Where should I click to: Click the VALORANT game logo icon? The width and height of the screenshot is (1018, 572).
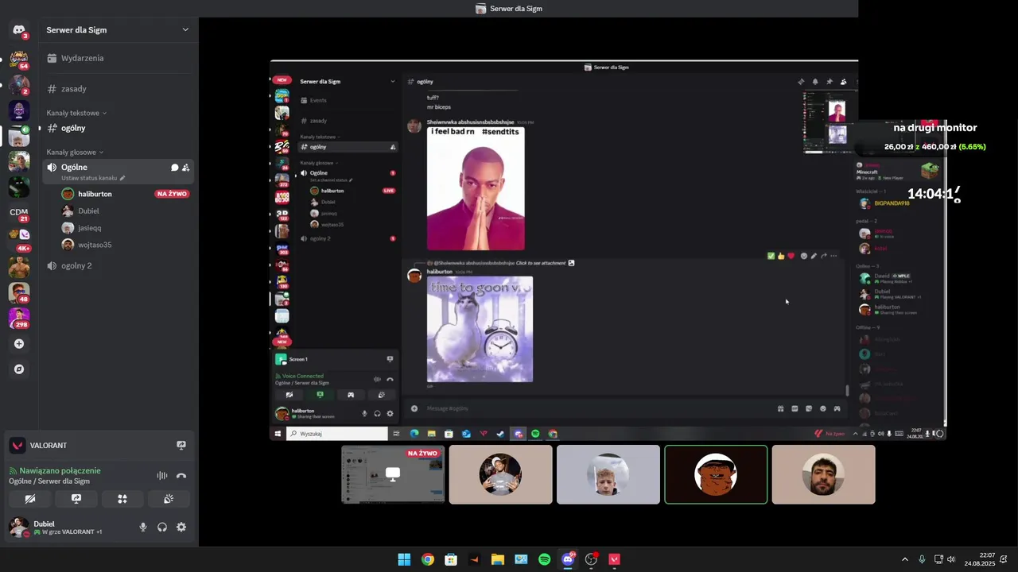[18, 446]
